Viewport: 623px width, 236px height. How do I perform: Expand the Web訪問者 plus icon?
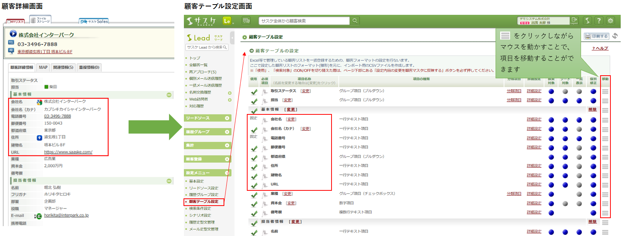point(230,100)
